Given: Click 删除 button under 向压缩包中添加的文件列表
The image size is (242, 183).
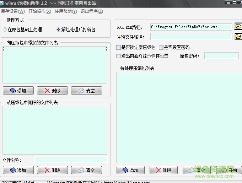Looking at the screenshot, I should tap(52, 91).
